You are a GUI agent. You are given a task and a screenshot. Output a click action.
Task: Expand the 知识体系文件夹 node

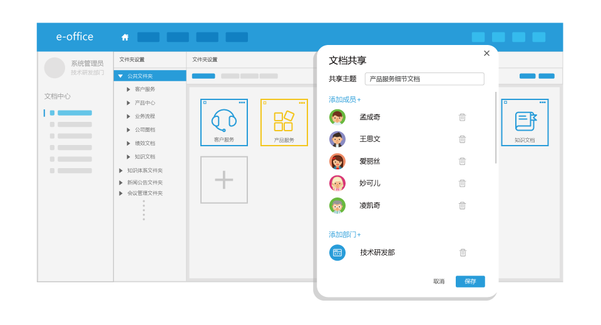point(121,171)
